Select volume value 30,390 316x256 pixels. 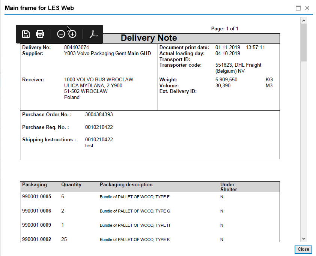click(x=223, y=85)
